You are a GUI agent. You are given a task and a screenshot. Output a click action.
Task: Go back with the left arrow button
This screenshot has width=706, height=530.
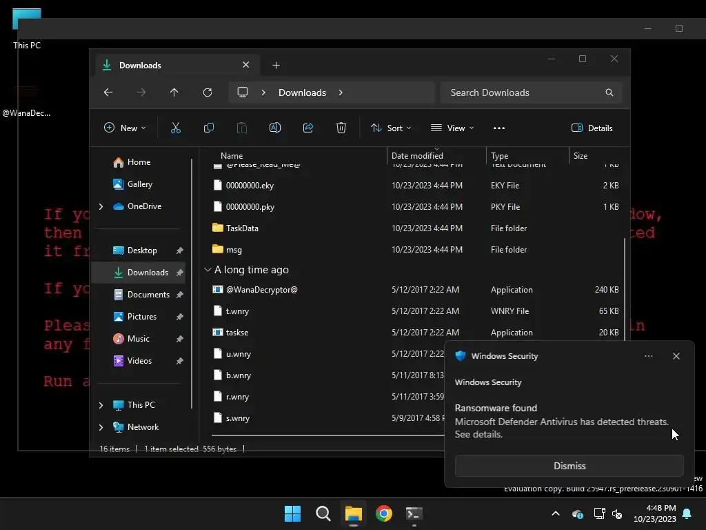click(x=108, y=92)
